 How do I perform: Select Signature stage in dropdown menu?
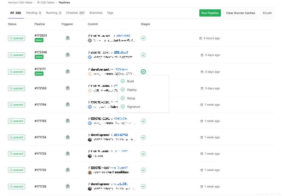tap(133, 107)
